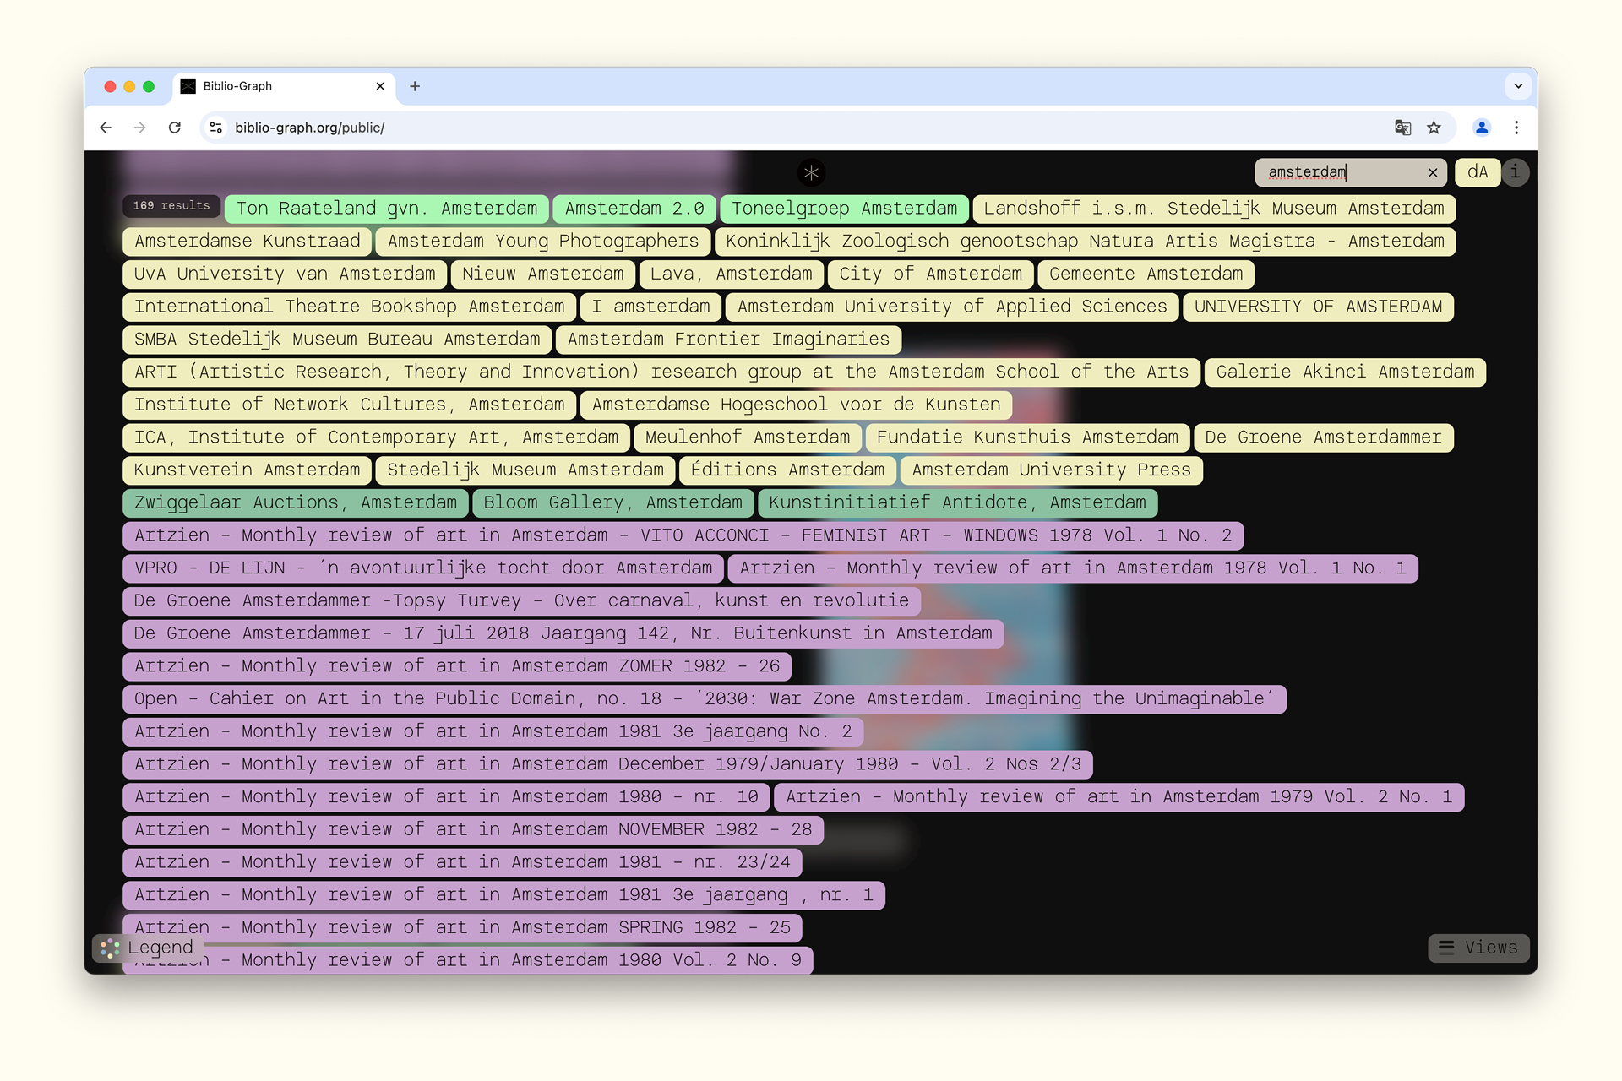Viewport: 1622px width, 1081px height.
Task: Open the Chrome three-dot menu
Action: [1516, 128]
